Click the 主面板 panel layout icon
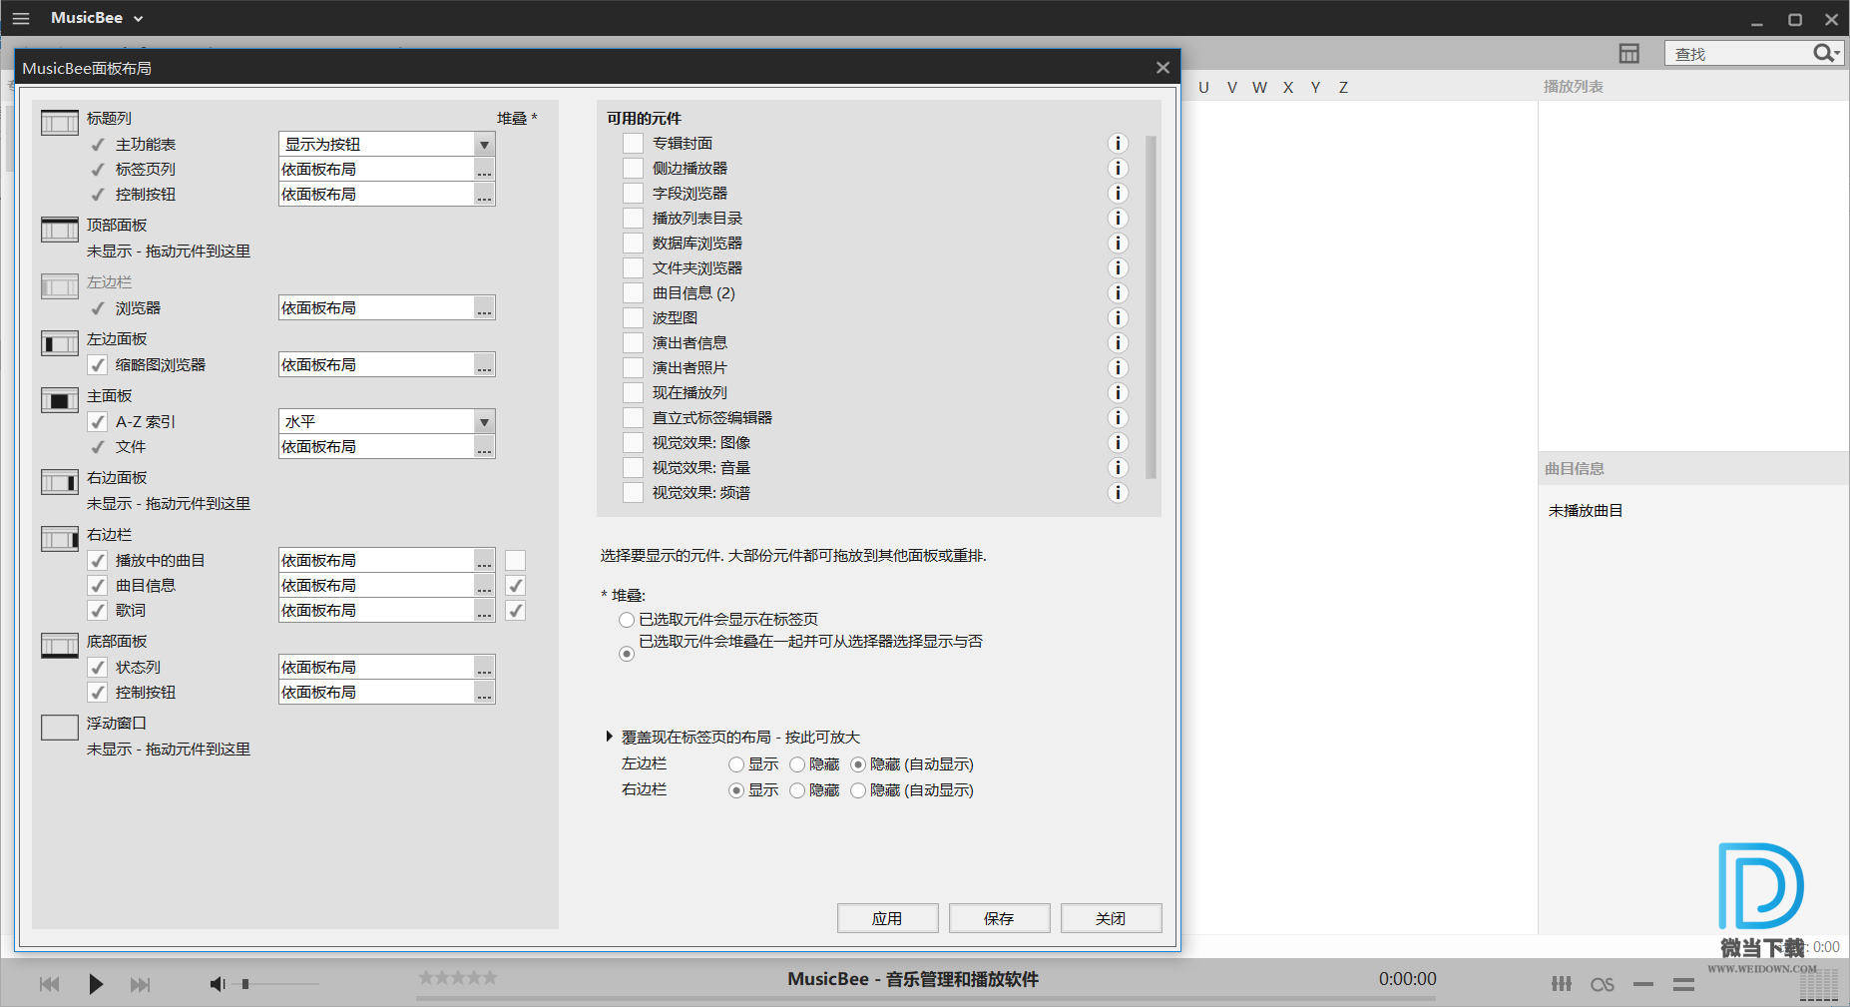Screen dimensions: 1850x1007 tap(60, 400)
